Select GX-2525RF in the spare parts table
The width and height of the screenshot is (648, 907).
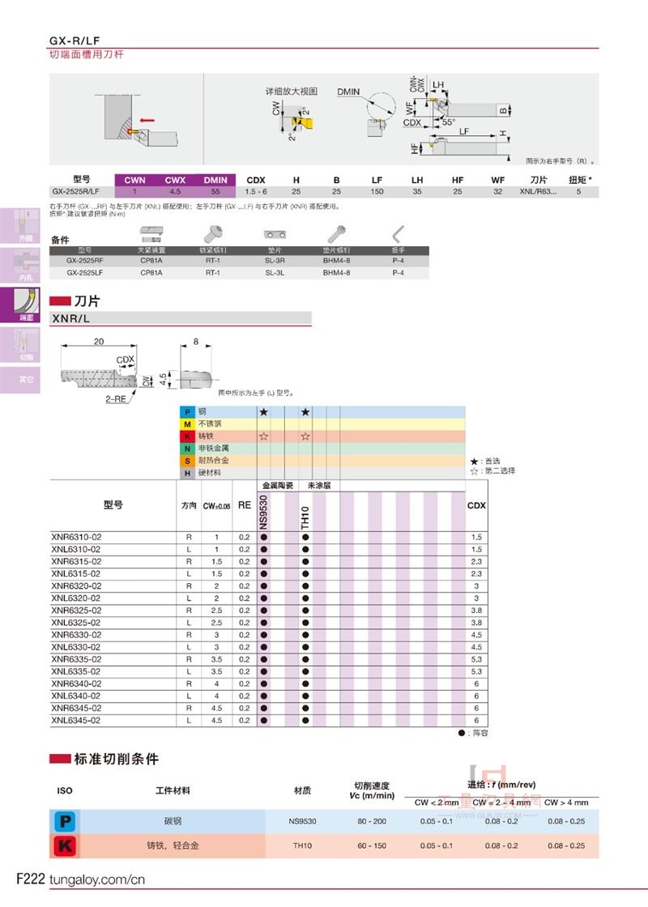[x=84, y=260]
